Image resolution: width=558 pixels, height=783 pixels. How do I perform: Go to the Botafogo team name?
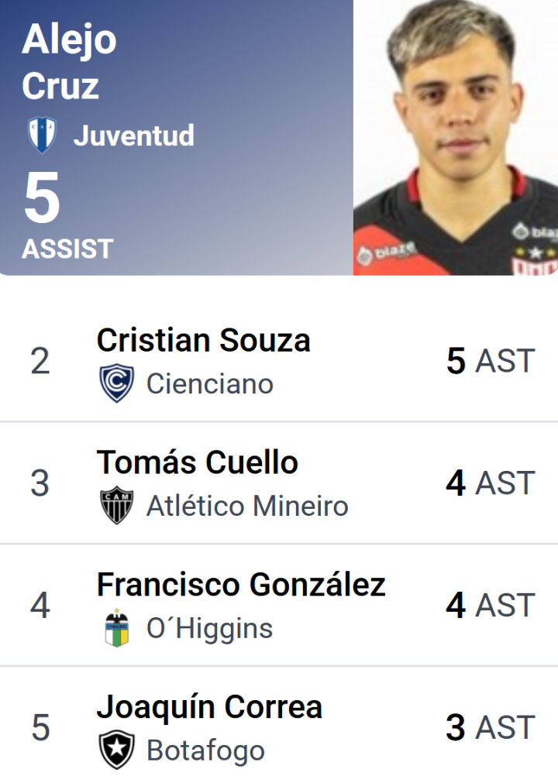click(205, 750)
